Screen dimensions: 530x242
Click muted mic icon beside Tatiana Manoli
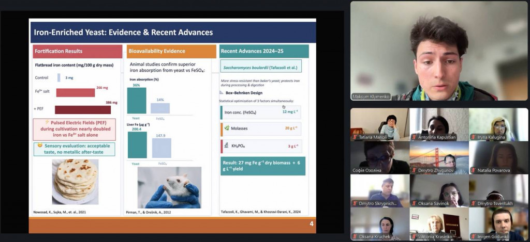coord(355,137)
